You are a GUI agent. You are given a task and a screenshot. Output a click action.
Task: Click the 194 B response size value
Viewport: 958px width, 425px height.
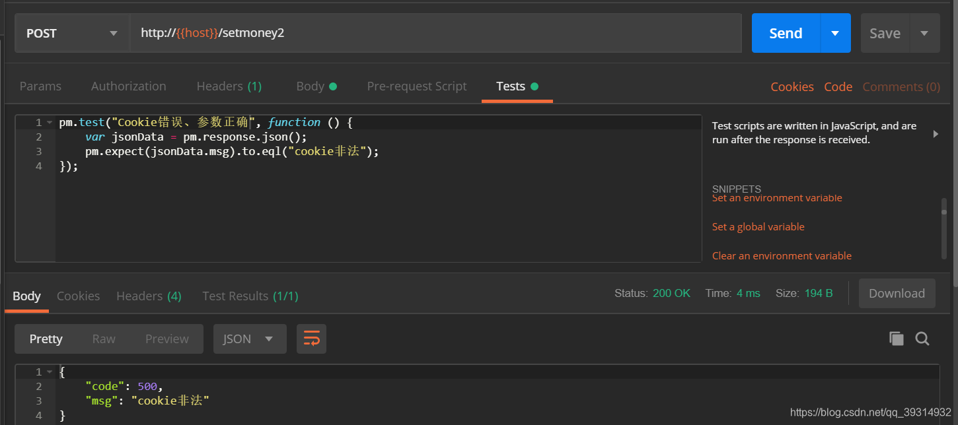[819, 293]
